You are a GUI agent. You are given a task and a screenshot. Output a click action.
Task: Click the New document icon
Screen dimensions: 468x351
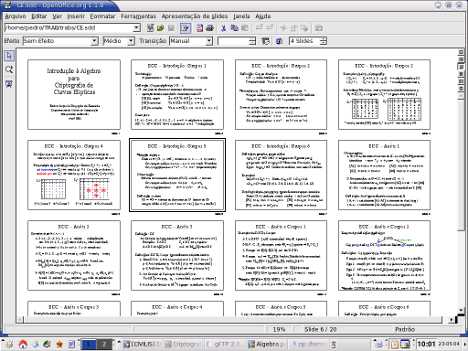tap(151, 28)
